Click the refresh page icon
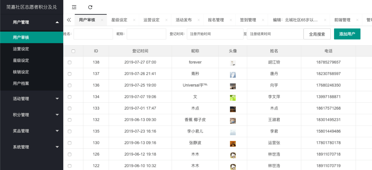The width and height of the screenshot is (372, 170). pyautogui.click(x=90, y=7)
